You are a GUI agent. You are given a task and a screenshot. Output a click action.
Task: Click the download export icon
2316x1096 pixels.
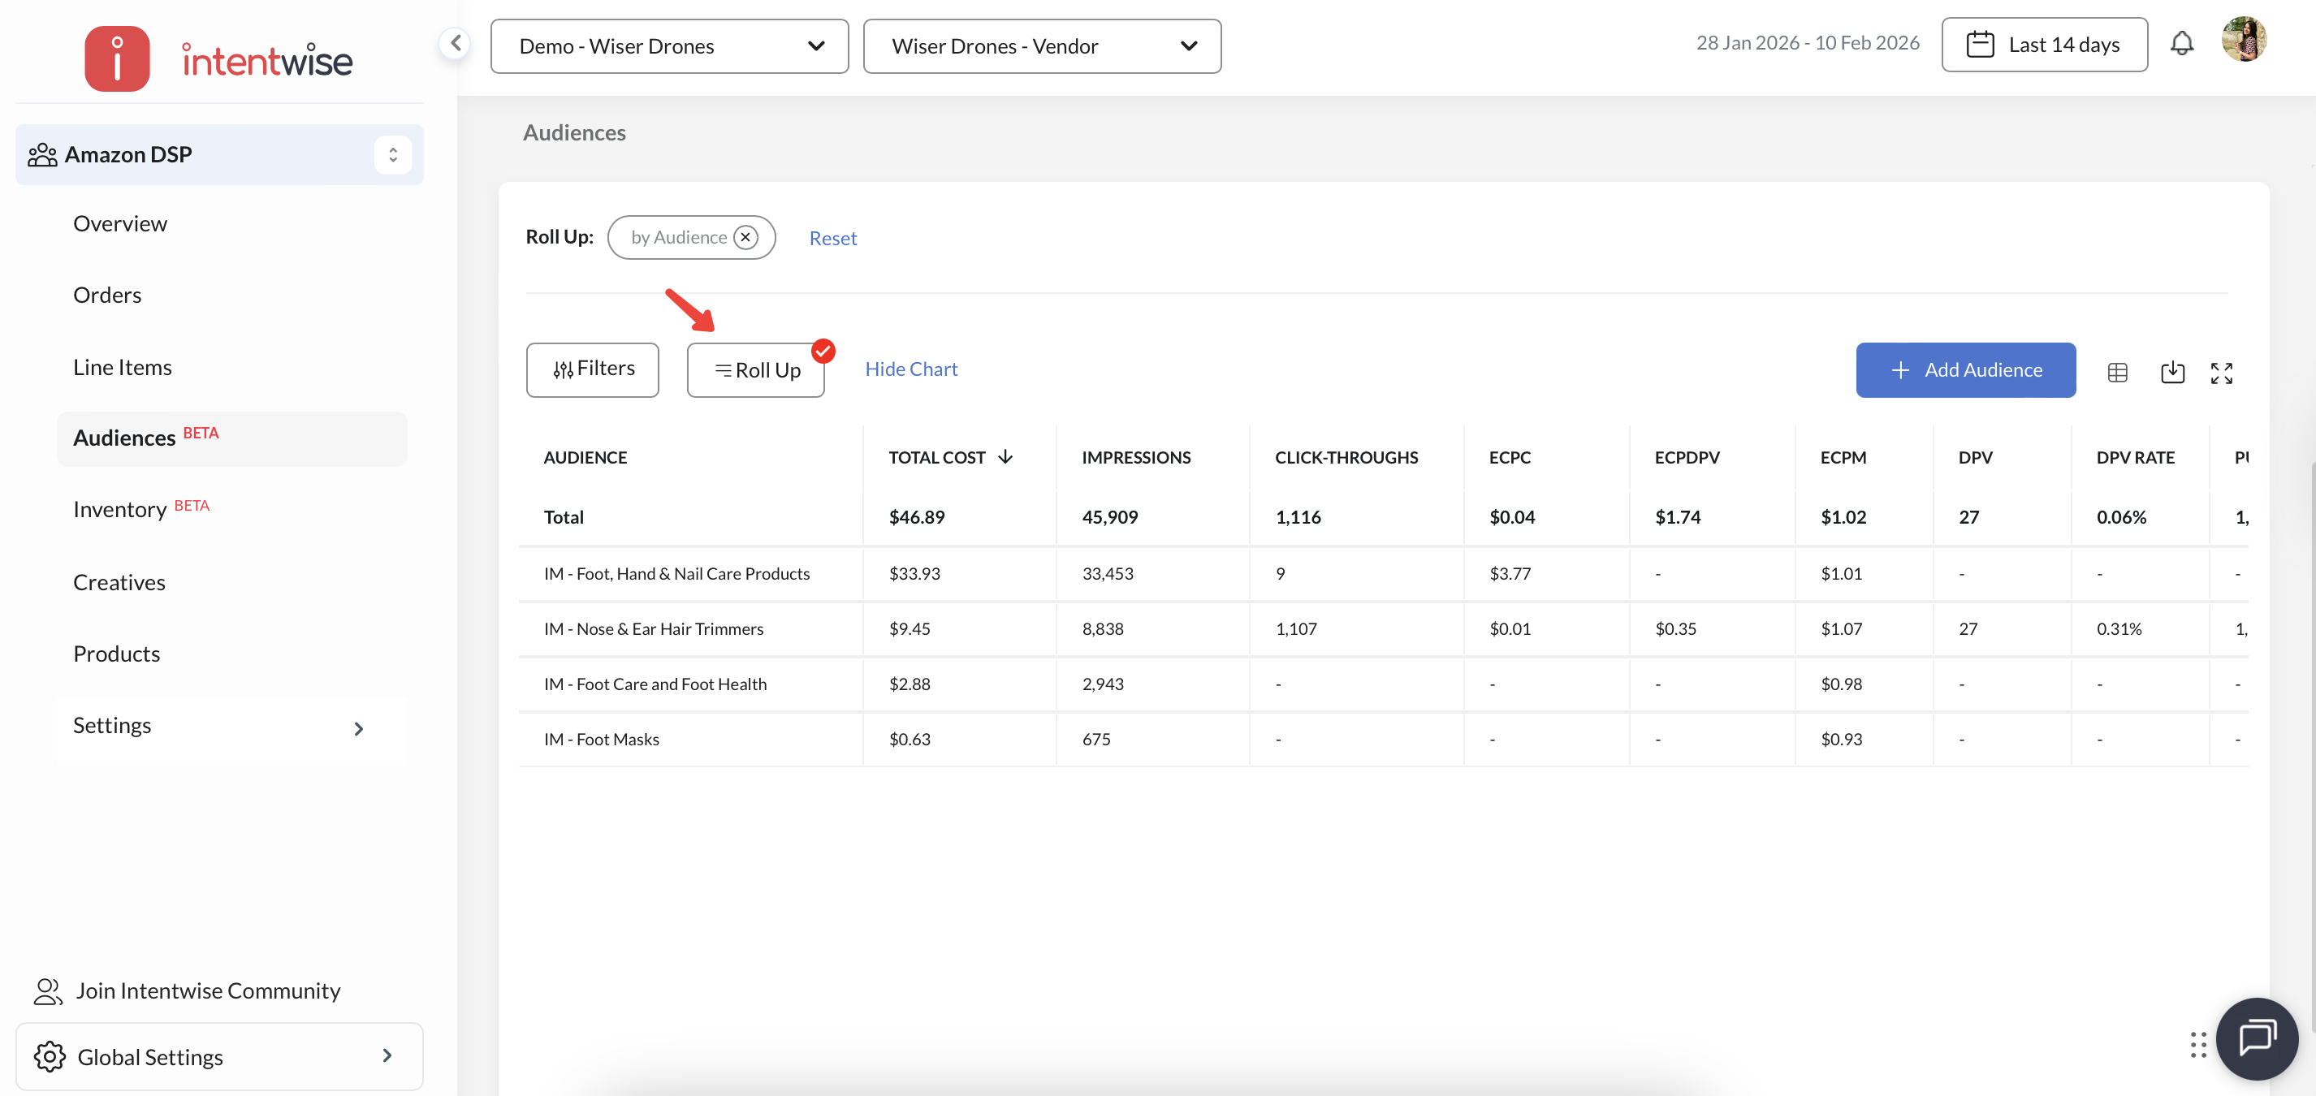point(2171,371)
